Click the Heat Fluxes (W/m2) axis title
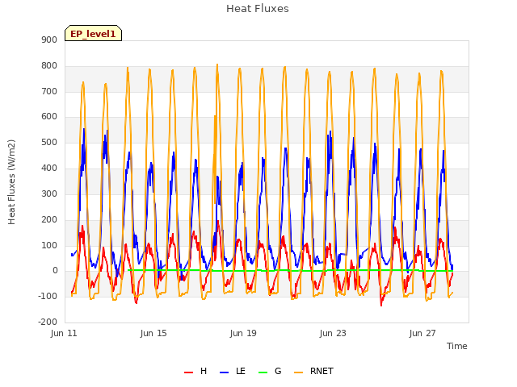 tap(11, 182)
